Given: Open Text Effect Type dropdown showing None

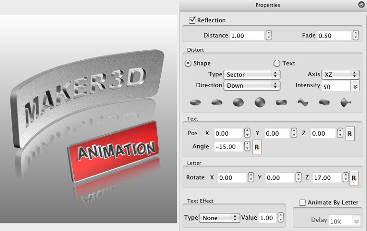Looking at the screenshot, I should click(x=220, y=218).
